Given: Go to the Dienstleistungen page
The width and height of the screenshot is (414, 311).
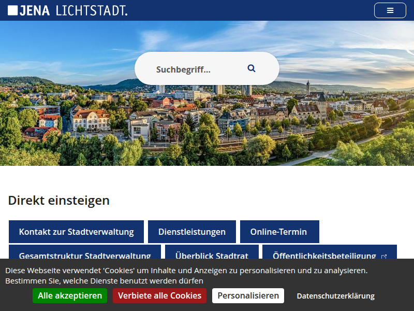Looking at the screenshot, I should (191, 232).
